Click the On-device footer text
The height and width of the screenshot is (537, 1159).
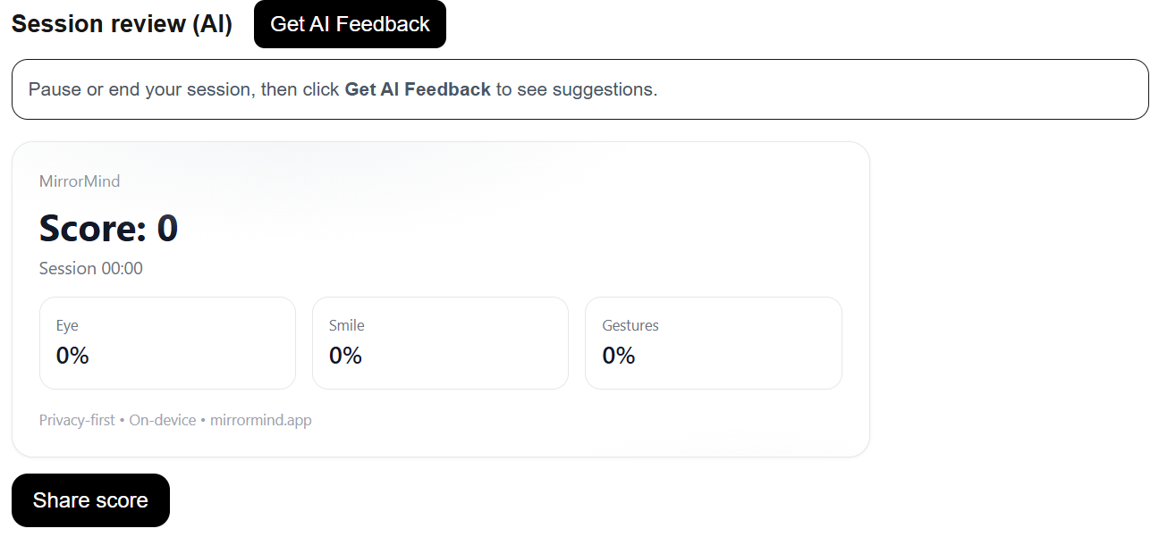point(163,420)
